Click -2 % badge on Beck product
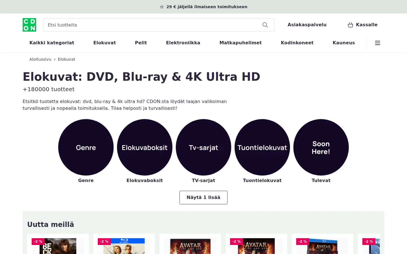Screen dimensions: 407x254 38,242
